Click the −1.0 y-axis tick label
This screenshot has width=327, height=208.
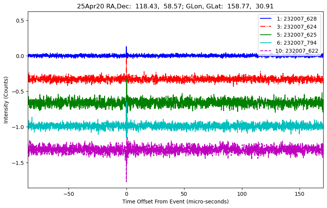[18, 127]
